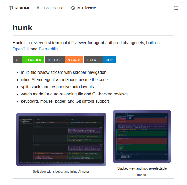Viewport: 187px width, 185px height.
Task: Open the stacked view screenshot thumbnail
Action: (142, 136)
